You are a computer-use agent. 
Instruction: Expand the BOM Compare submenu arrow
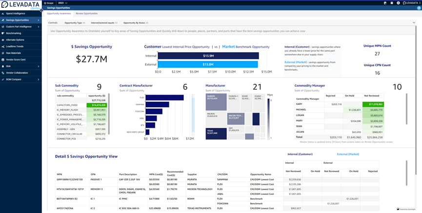(39, 79)
